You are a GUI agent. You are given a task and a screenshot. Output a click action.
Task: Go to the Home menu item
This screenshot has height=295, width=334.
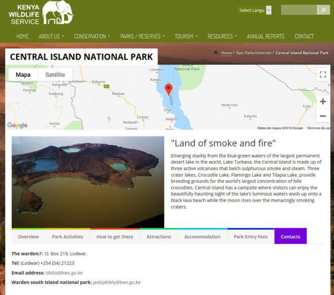(x=22, y=36)
